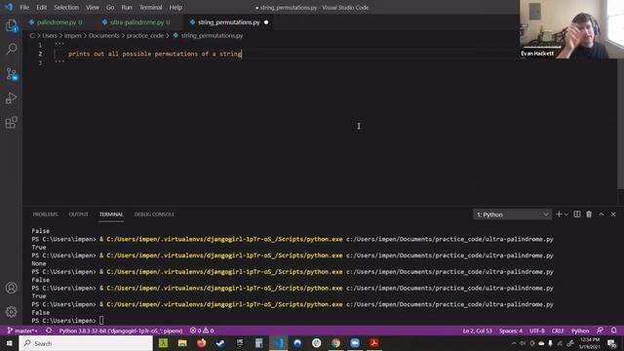The height and width of the screenshot is (351, 624).
Task: Open the Run menu
Action: [127, 7]
